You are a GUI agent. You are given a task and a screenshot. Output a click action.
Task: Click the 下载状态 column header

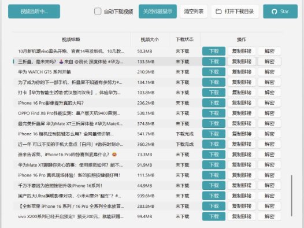pos(184,39)
